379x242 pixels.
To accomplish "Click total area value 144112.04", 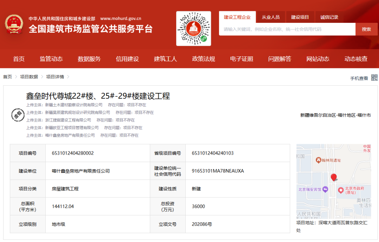I will click(63, 207).
